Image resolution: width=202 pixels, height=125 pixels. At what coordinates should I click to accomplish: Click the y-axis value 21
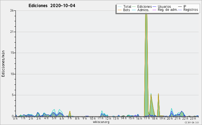12,32
